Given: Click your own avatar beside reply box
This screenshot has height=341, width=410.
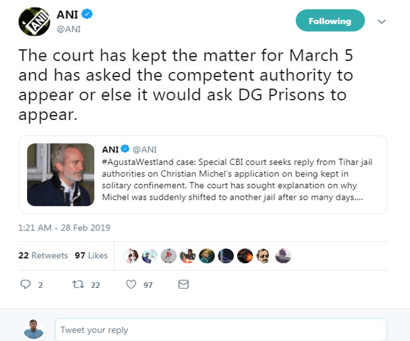Looking at the screenshot, I should [33, 328].
